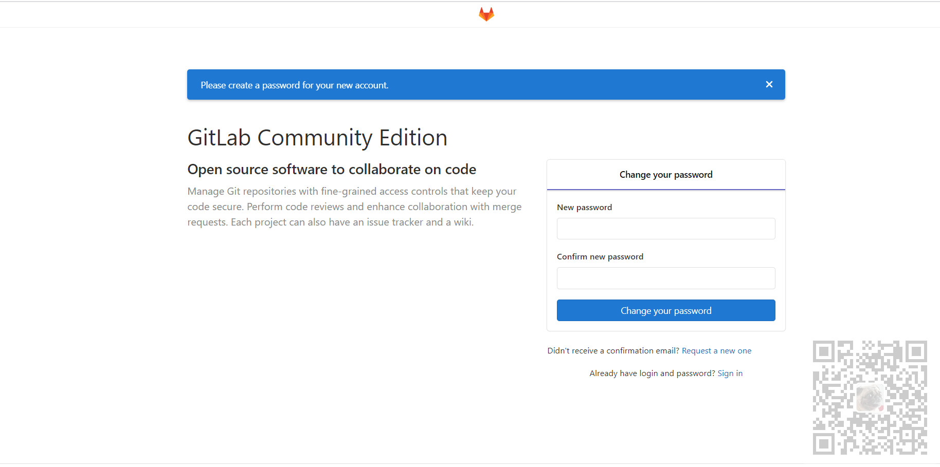The width and height of the screenshot is (940, 467).
Task: Open the Request a new one link
Action: coord(716,351)
